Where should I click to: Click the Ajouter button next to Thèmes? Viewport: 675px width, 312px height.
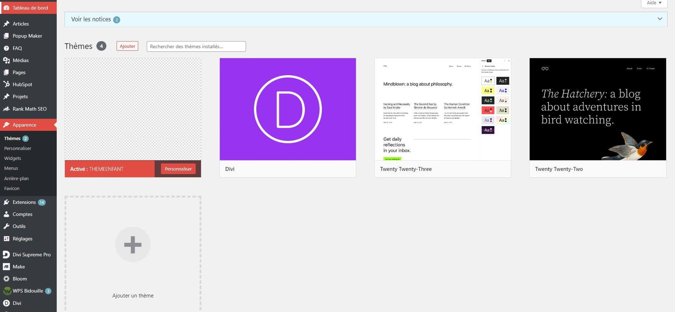[127, 46]
